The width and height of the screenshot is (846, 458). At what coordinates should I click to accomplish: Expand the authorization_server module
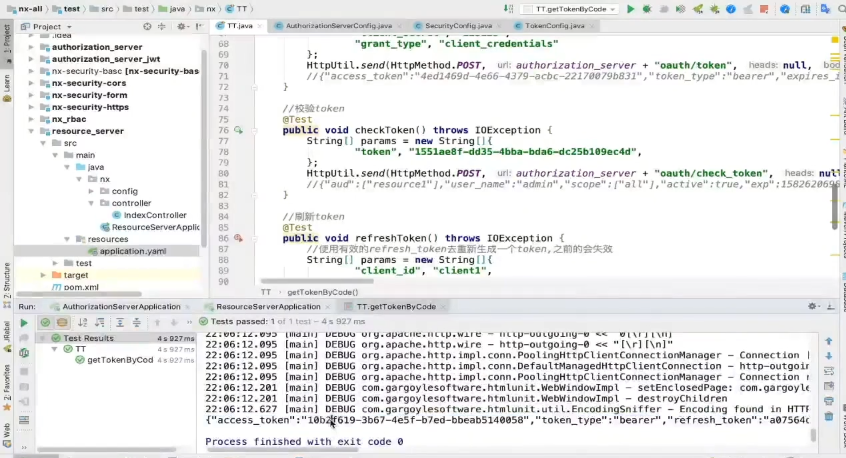coord(31,47)
